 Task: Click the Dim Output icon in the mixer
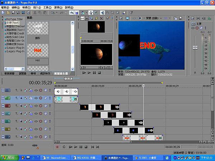click(204, 18)
